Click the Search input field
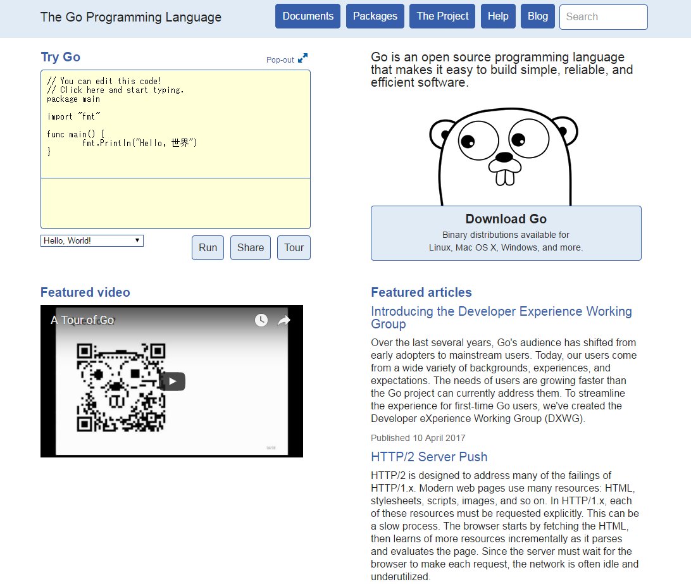This screenshot has width=691, height=584. coord(603,16)
